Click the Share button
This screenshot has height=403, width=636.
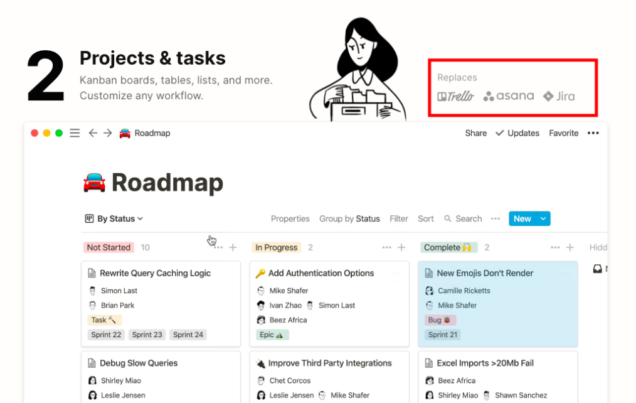pos(475,133)
